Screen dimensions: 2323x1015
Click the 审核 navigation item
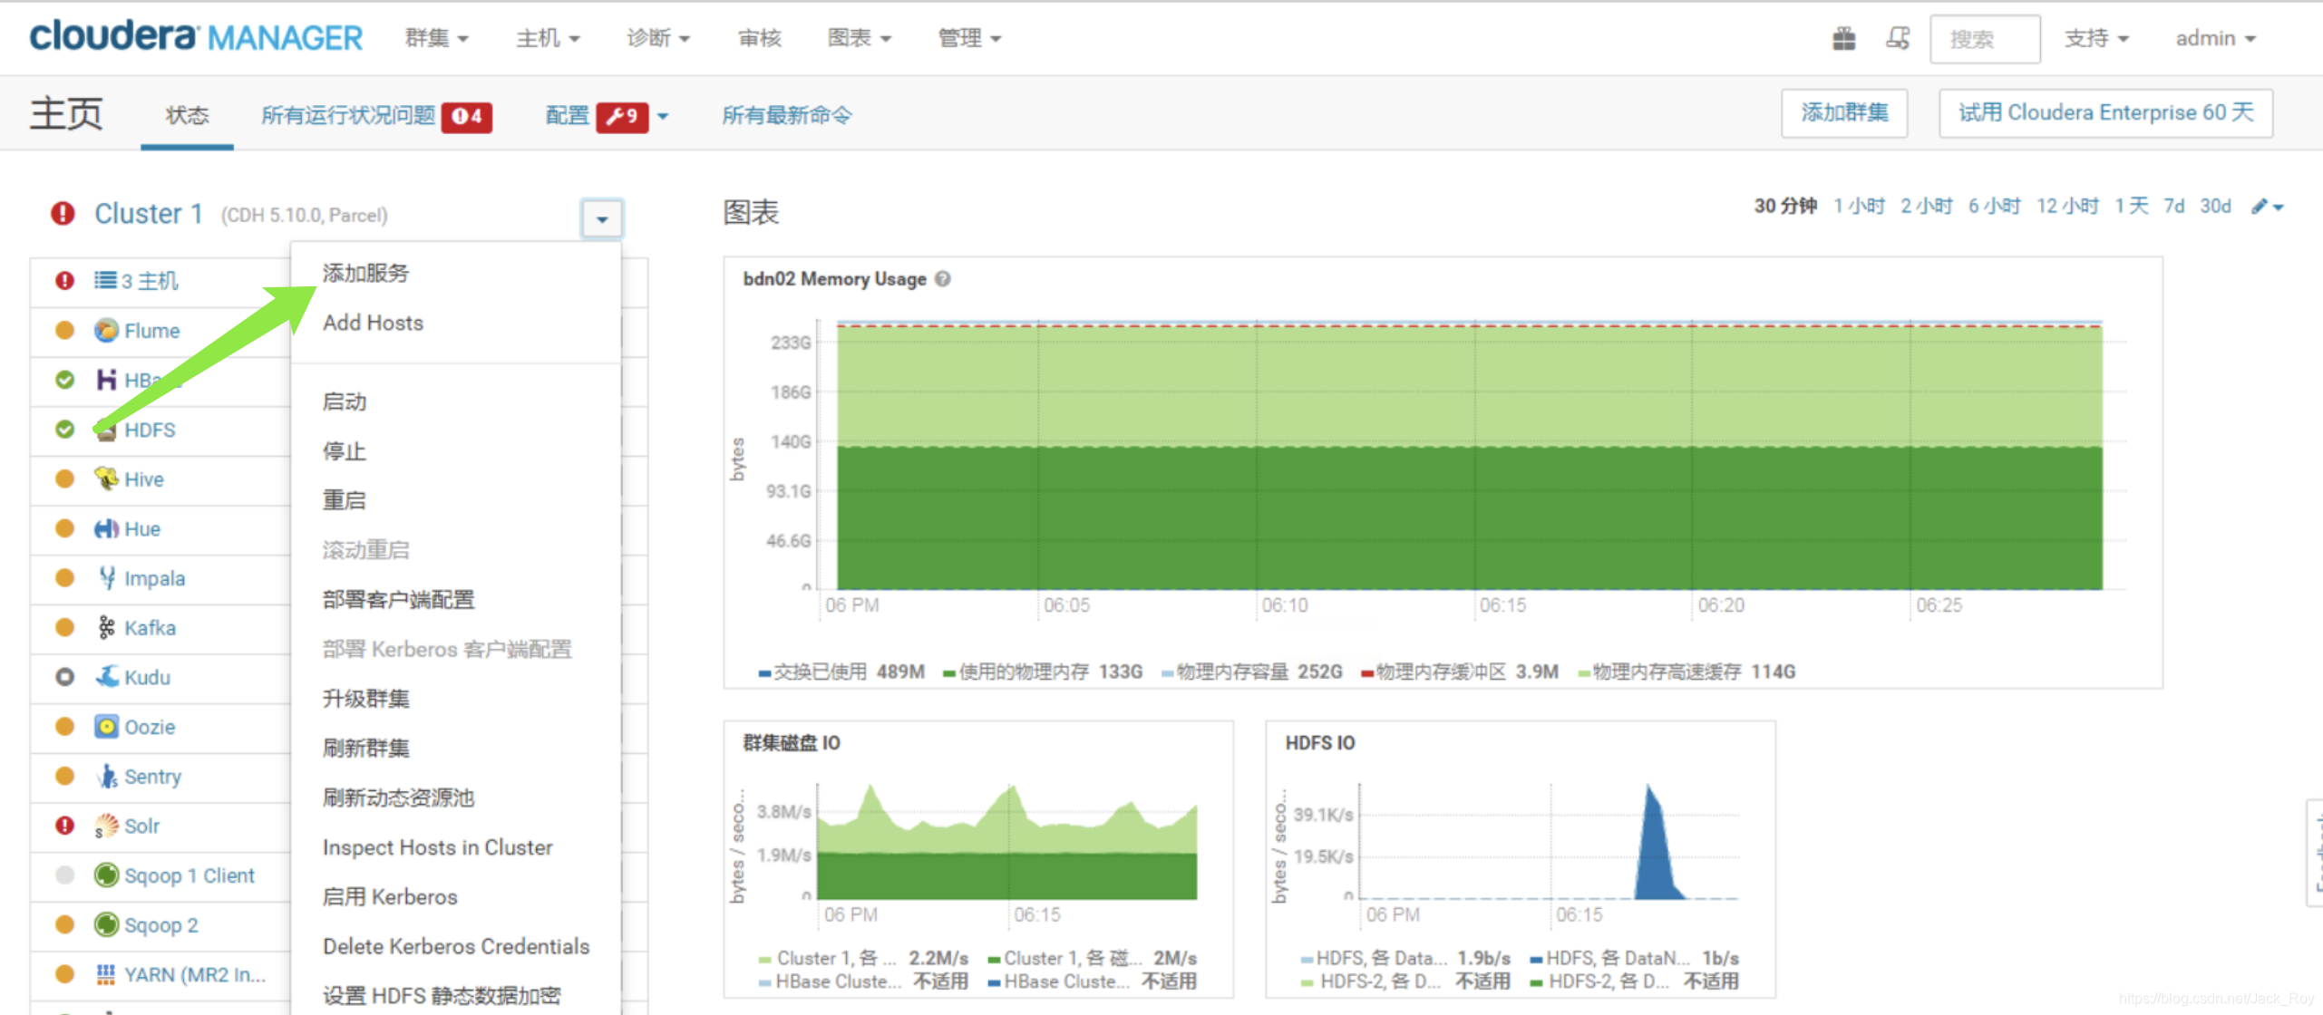(759, 38)
